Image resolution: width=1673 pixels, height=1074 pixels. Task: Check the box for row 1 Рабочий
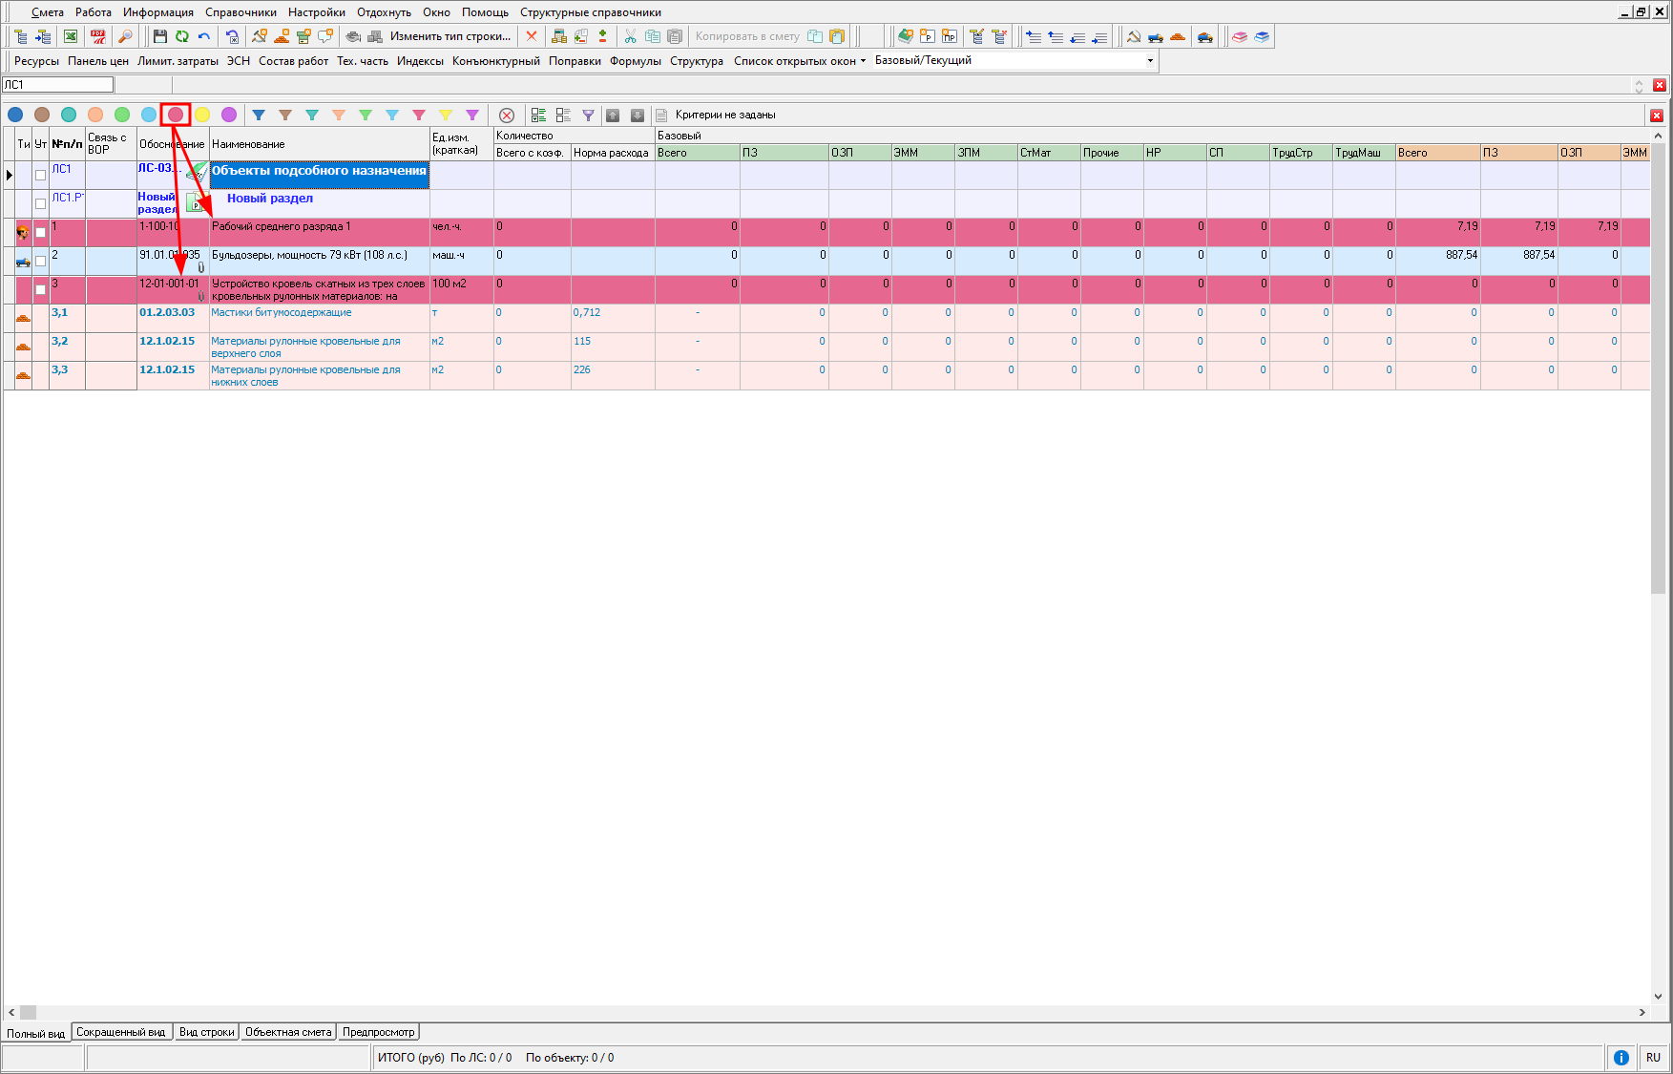40,232
